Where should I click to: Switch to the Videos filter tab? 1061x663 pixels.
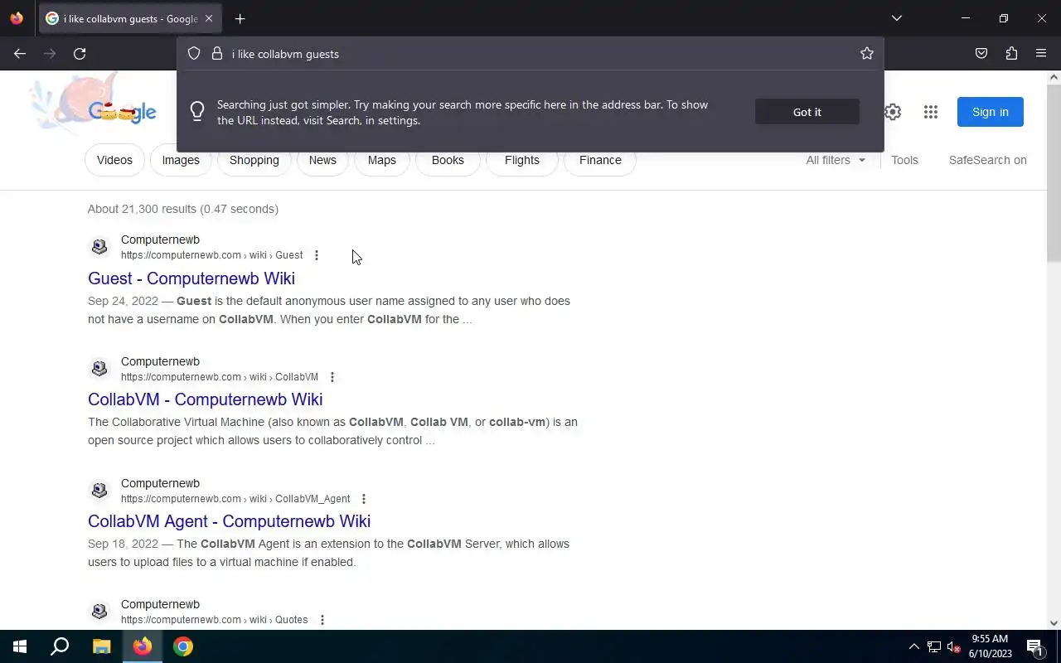(114, 160)
